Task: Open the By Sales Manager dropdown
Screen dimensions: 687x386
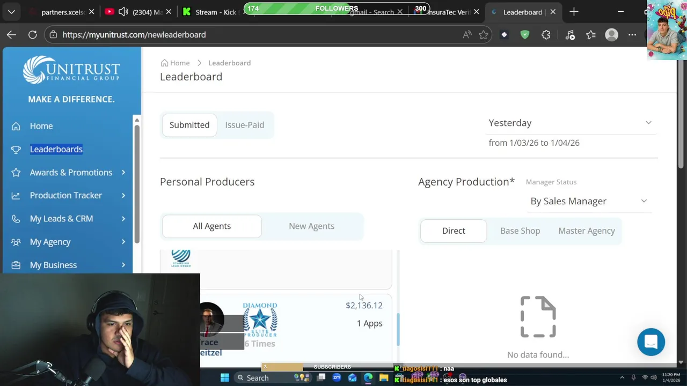Action: pyautogui.click(x=589, y=202)
